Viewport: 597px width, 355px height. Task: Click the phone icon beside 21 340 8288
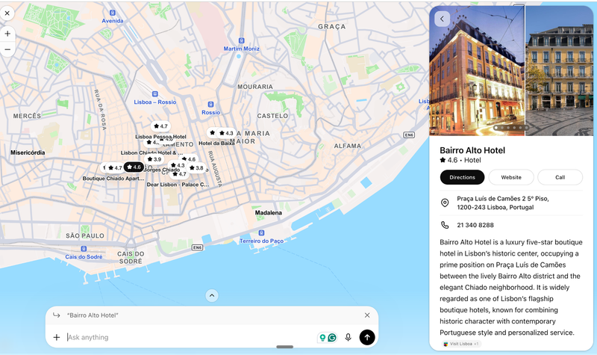click(445, 225)
